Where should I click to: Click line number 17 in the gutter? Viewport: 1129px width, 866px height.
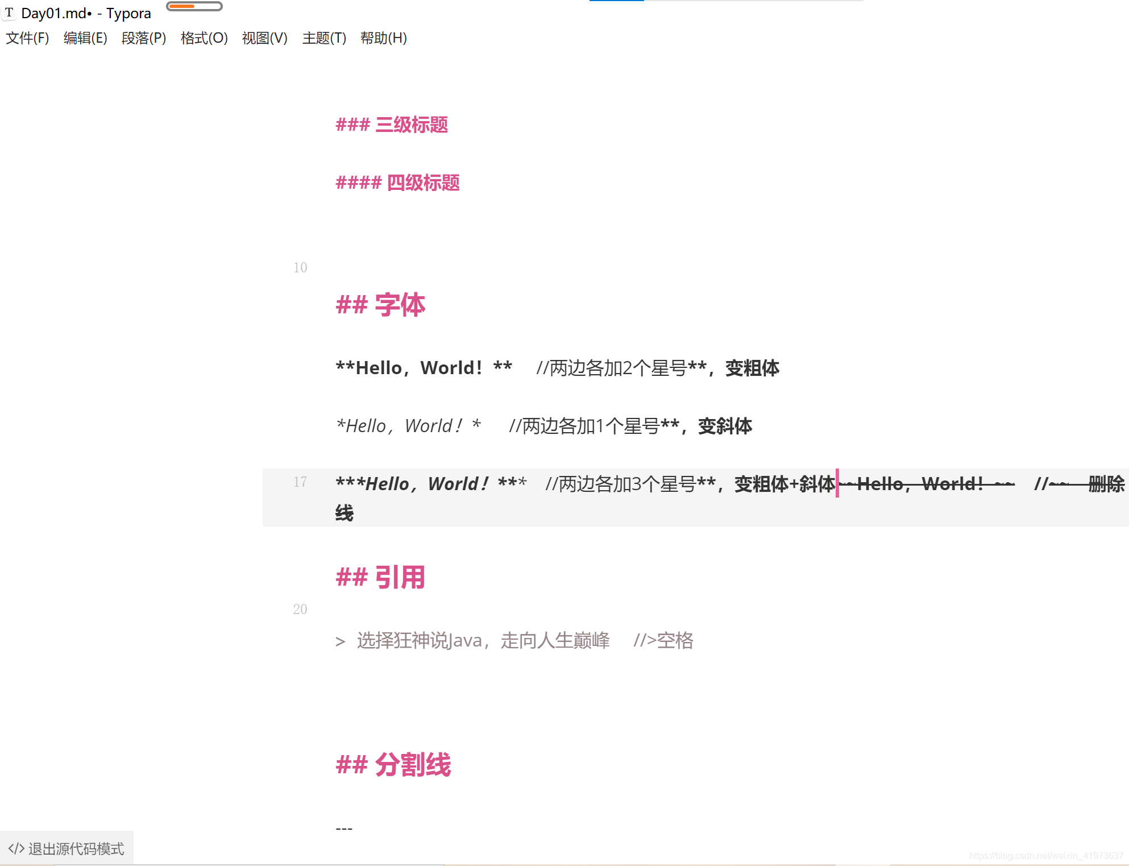tap(300, 482)
